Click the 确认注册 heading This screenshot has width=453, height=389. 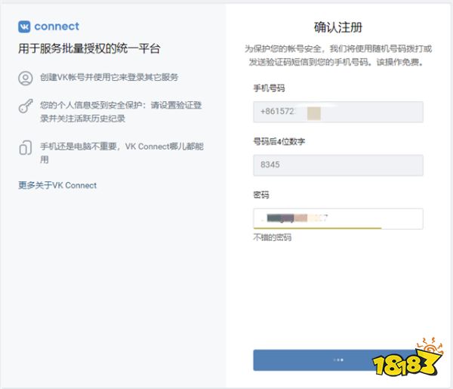click(x=338, y=27)
